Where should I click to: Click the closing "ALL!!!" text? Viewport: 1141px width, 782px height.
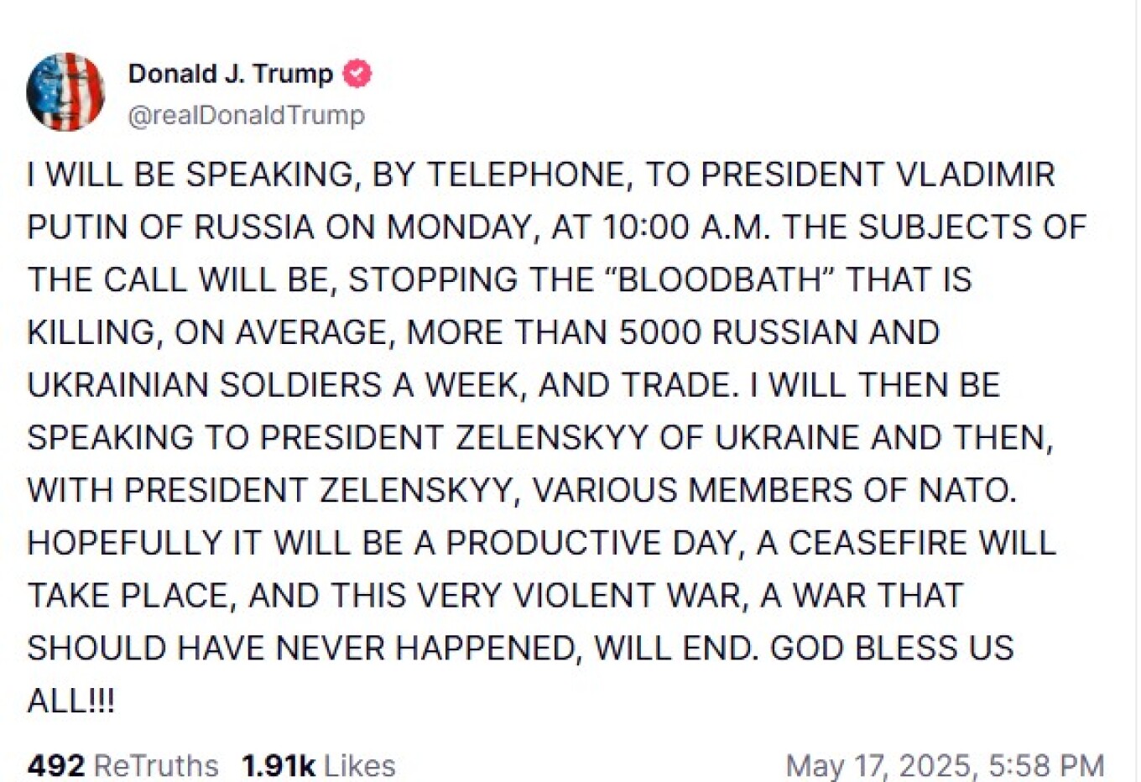(x=70, y=701)
